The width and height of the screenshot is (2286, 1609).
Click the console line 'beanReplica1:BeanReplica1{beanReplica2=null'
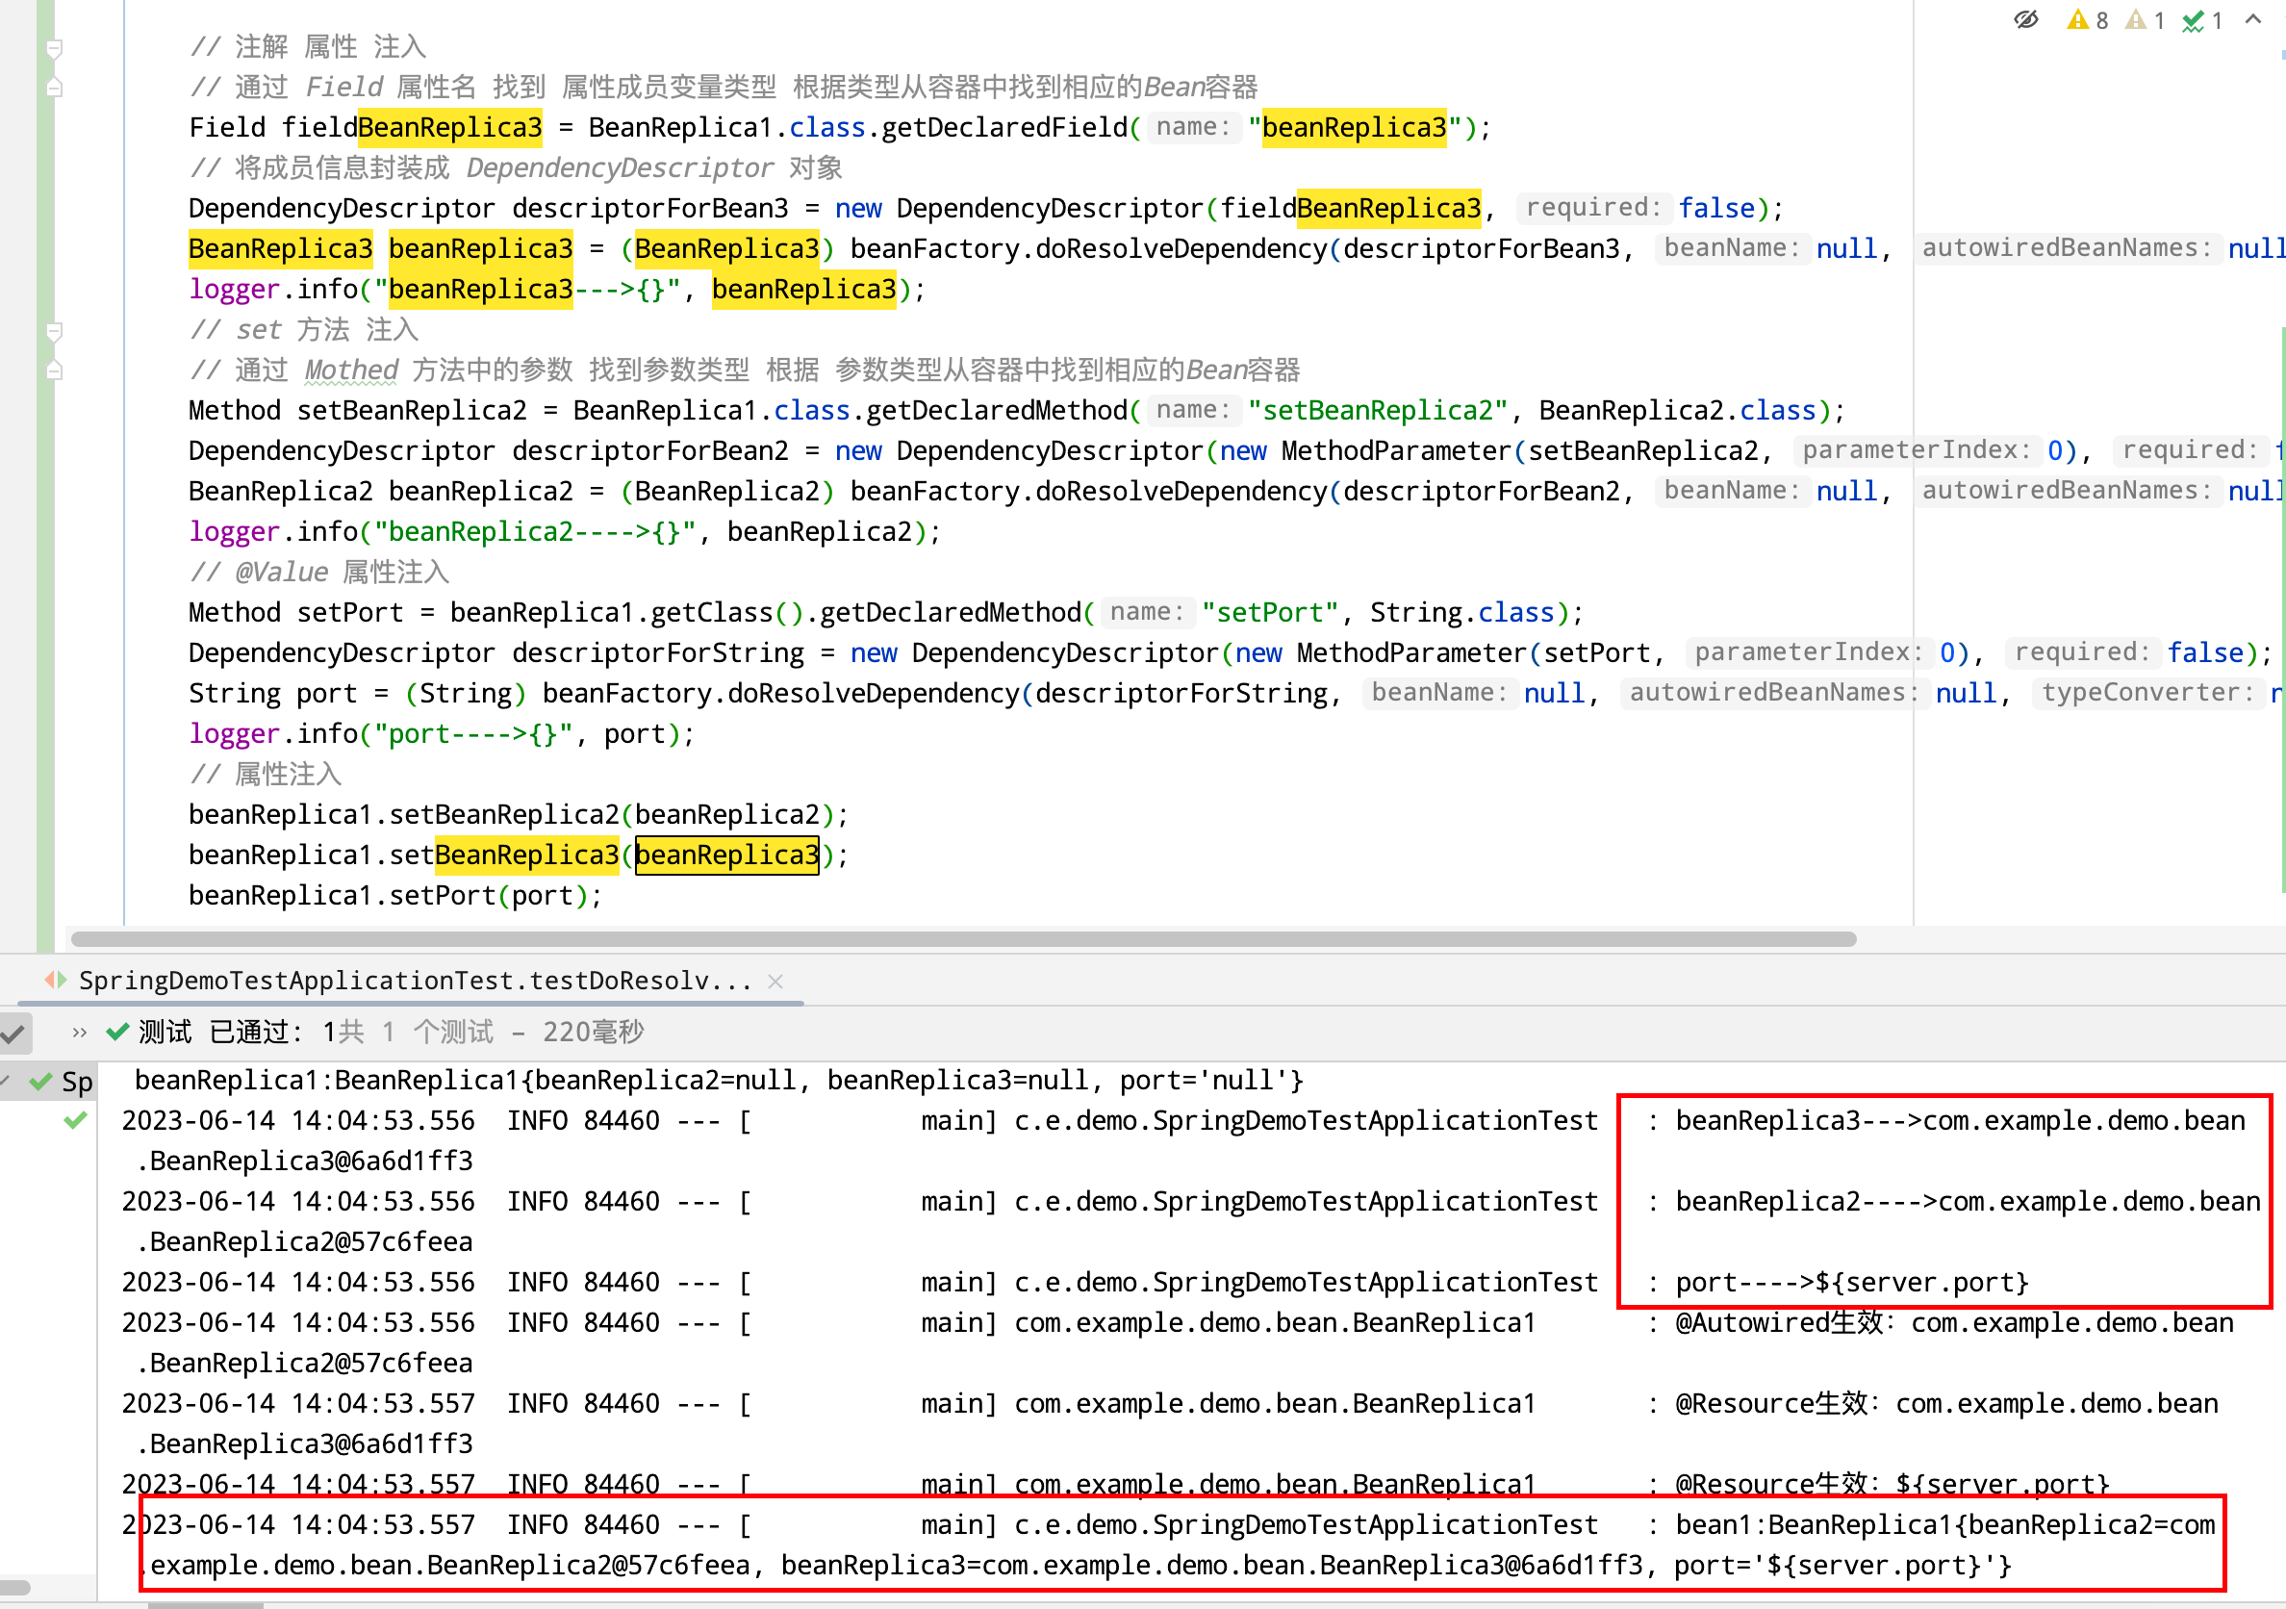719,1081
